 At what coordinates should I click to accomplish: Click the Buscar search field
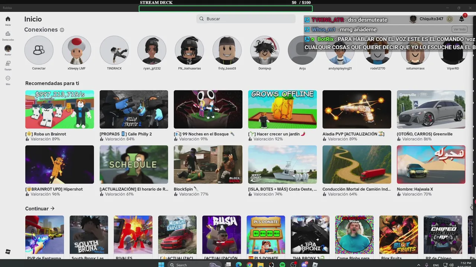[246, 19]
